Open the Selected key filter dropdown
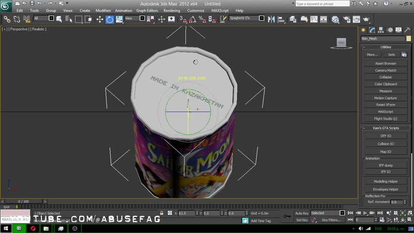This screenshot has height=233, width=414. pyautogui.click(x=342, y=213)
